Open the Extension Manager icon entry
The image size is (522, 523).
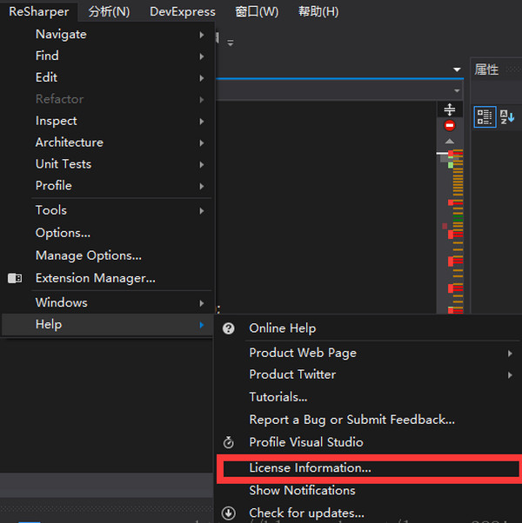[15, 278]
